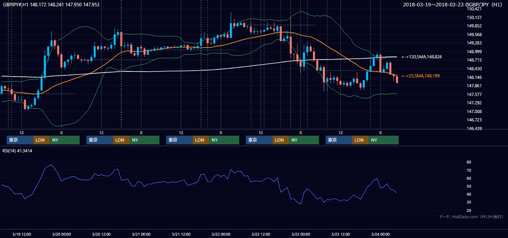508x238 pixels.
Task: Select the 3/21 00:00 date label
Action: (141, 234)
